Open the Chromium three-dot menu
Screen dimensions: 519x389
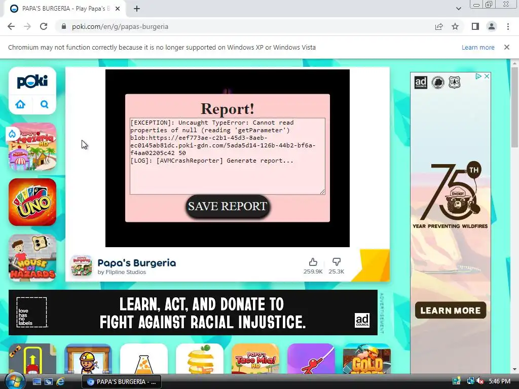[508, 26]
